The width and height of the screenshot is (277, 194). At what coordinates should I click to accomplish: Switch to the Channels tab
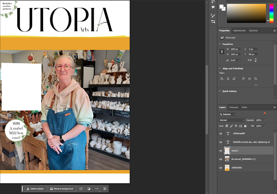tap(234, 107)
